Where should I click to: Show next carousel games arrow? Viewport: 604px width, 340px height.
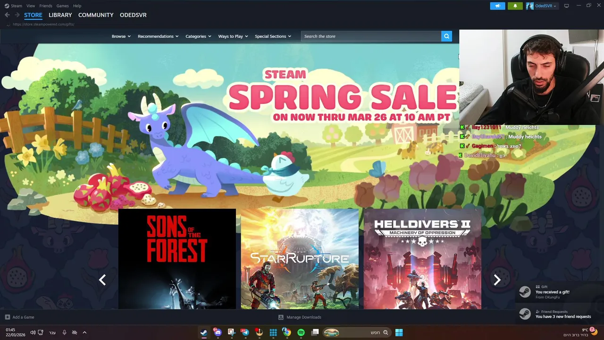[497, 280]
